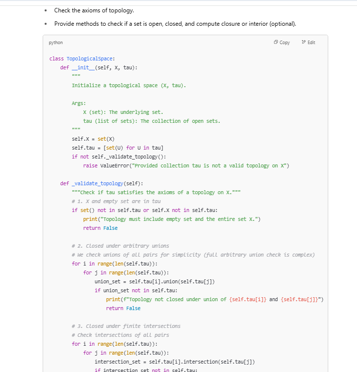This screenshot has width=357, height=372.
Task: Click the 'Topology must include empty set' print line
Action: 172,219
